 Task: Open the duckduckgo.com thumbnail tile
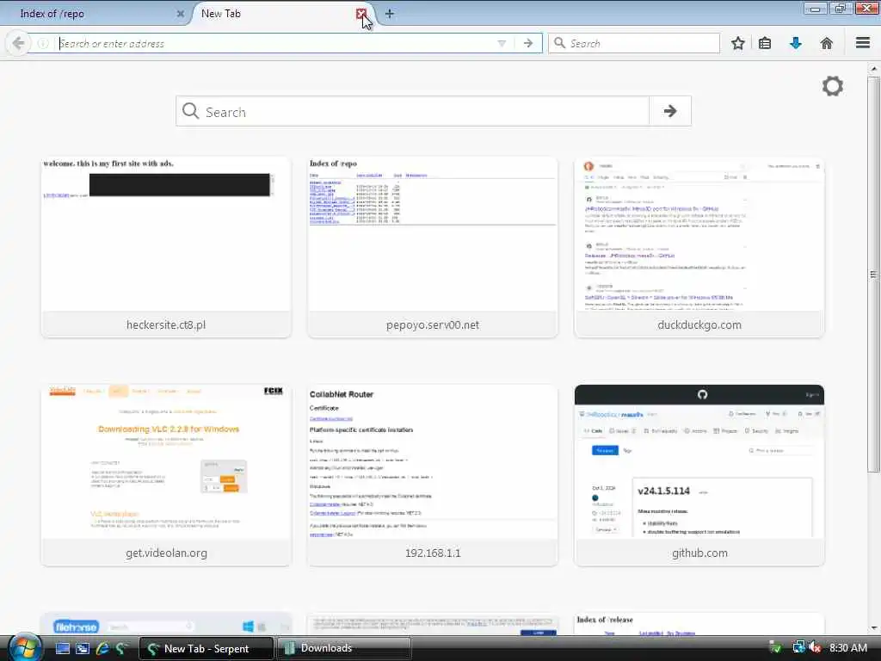click(x=699, y=247)
